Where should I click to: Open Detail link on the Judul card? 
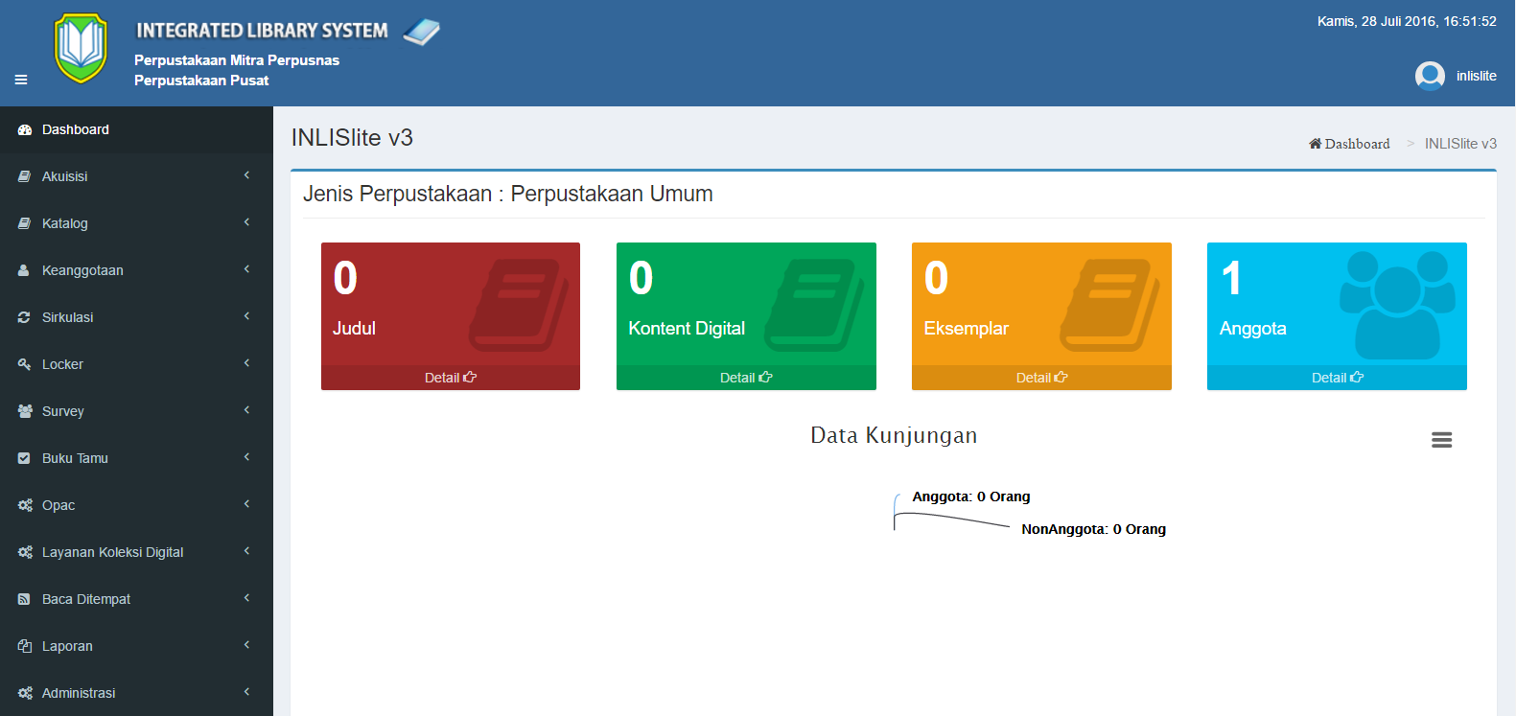coord(451,378)
